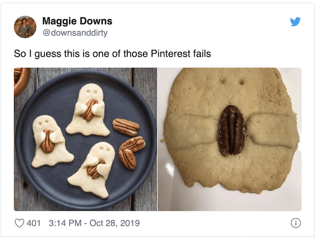Click the eye holes of the failed cookie

pos(231,82)
